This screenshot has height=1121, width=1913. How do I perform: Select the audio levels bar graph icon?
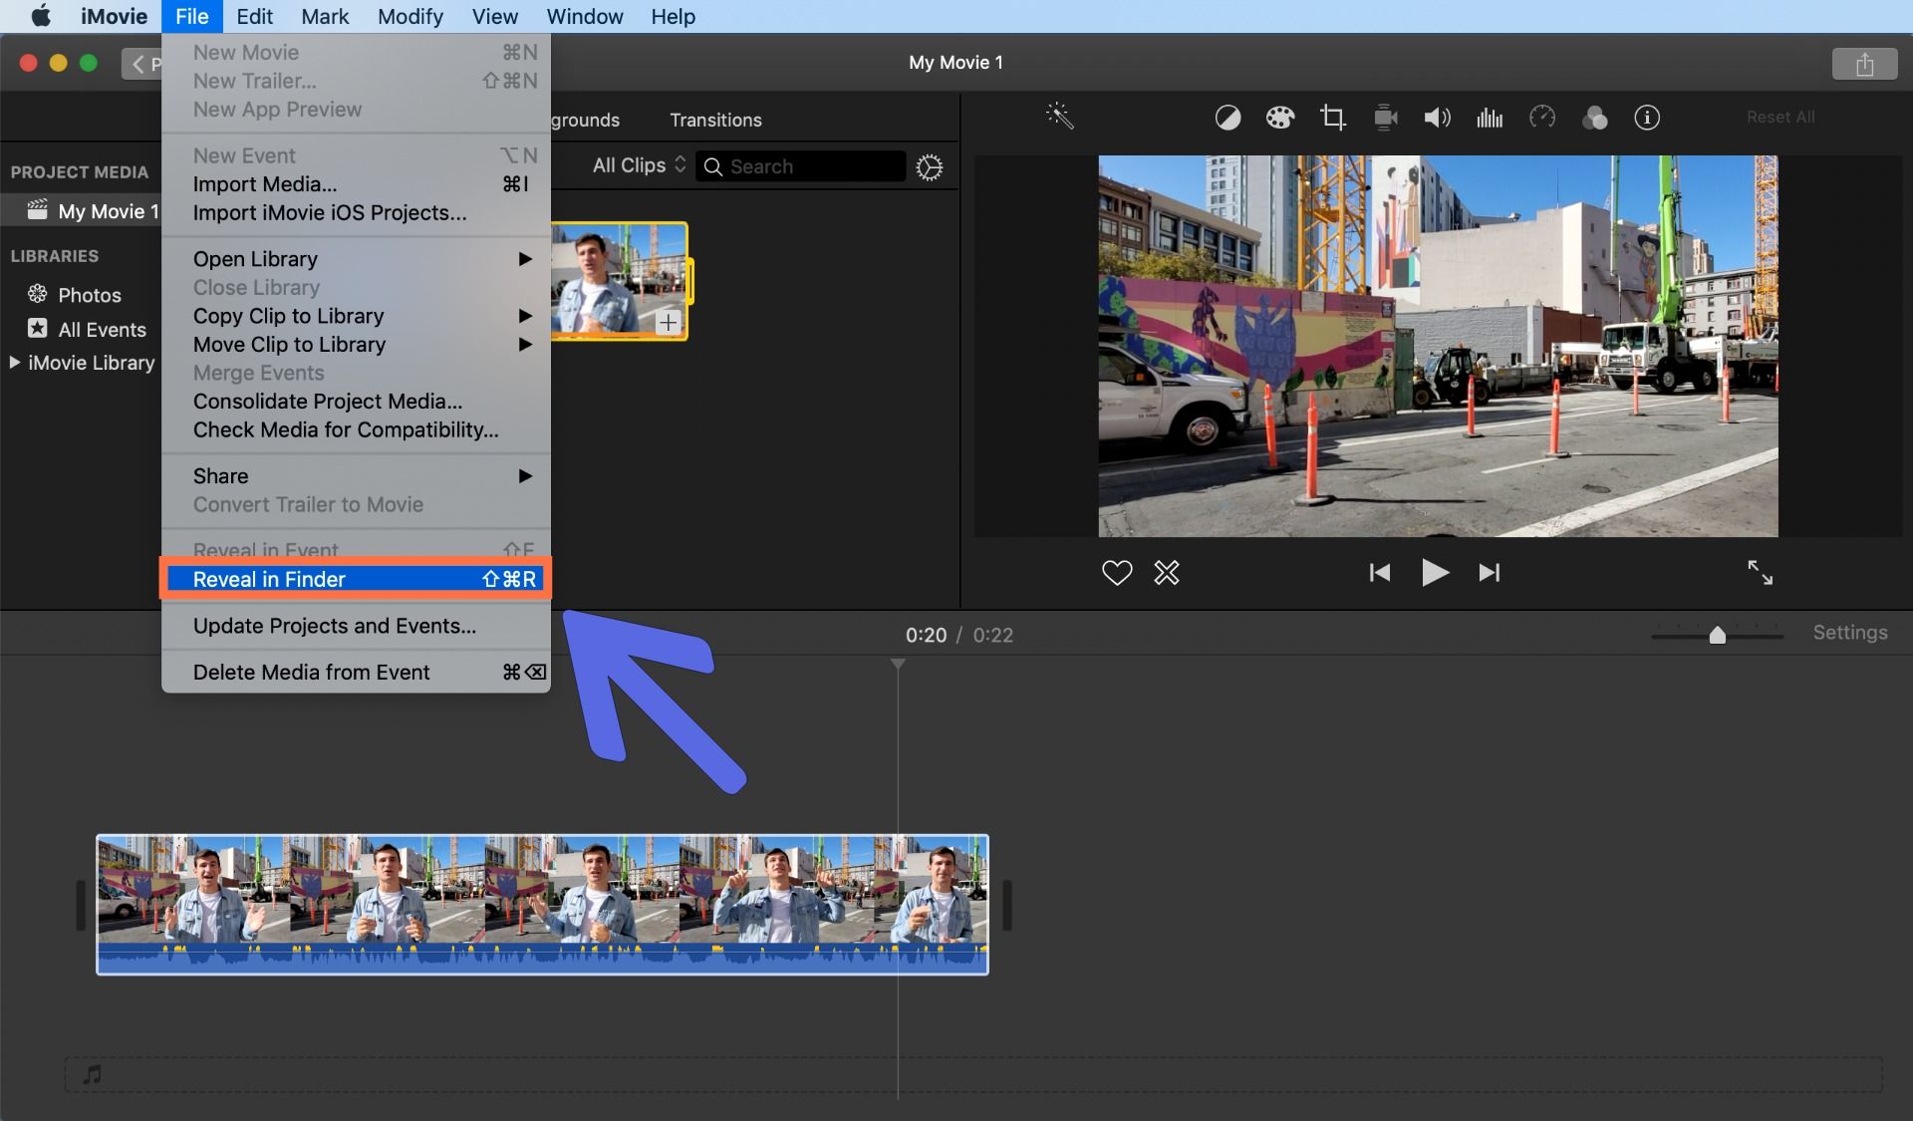(1491, 118)
